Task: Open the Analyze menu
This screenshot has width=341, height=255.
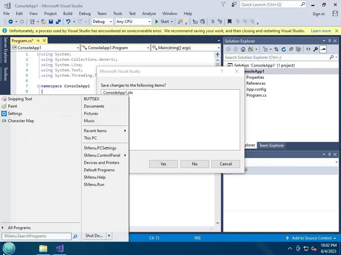Action: pos(149,13)
